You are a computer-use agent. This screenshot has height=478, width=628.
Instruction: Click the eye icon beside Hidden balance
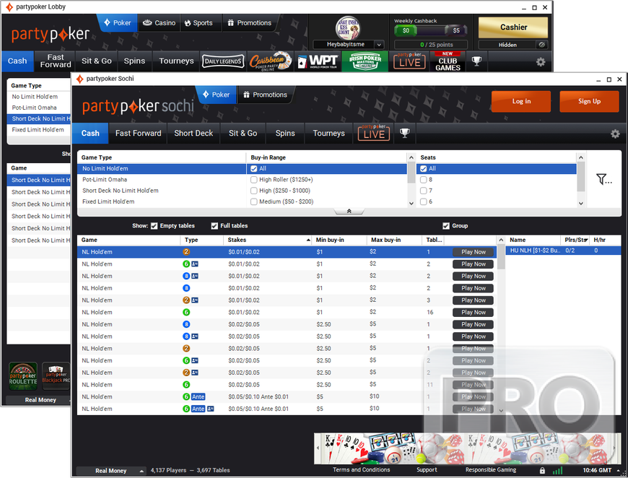(541, 45)
